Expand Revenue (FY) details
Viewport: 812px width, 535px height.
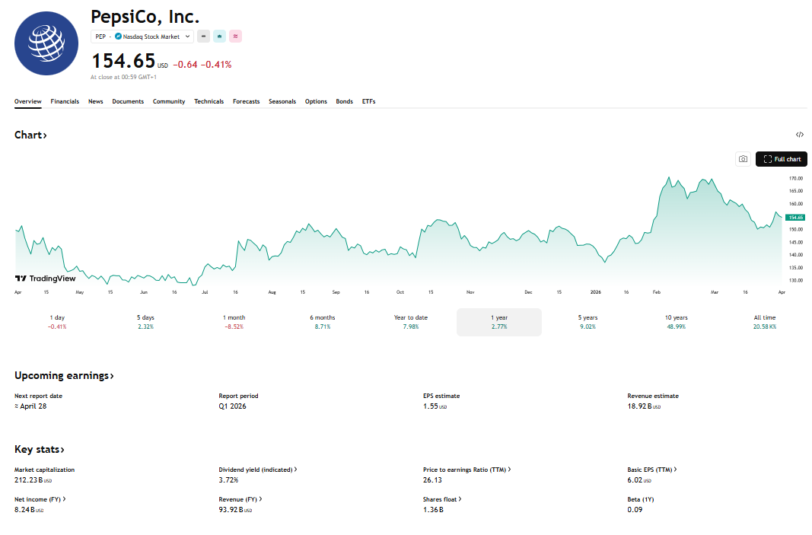pos(240,499)
